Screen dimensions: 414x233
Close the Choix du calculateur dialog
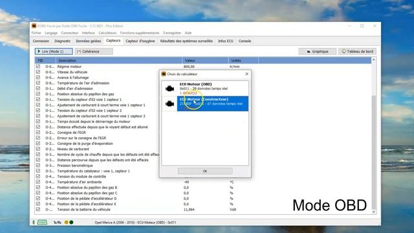(246, 74)
